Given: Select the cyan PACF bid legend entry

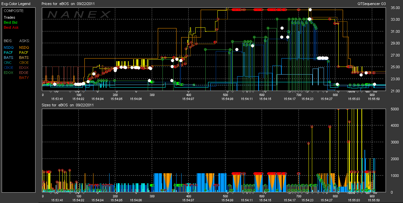Looking at the screenshot, I should tap(9, 53).
